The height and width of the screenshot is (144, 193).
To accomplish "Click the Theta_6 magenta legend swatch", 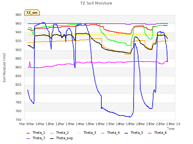I will (x=150, y=133).
